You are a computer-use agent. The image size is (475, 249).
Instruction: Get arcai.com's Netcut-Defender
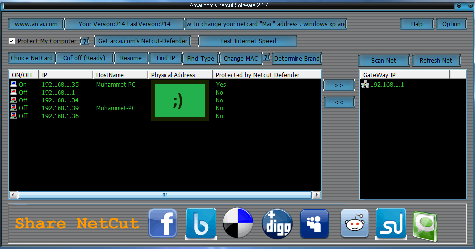point(143,41)
